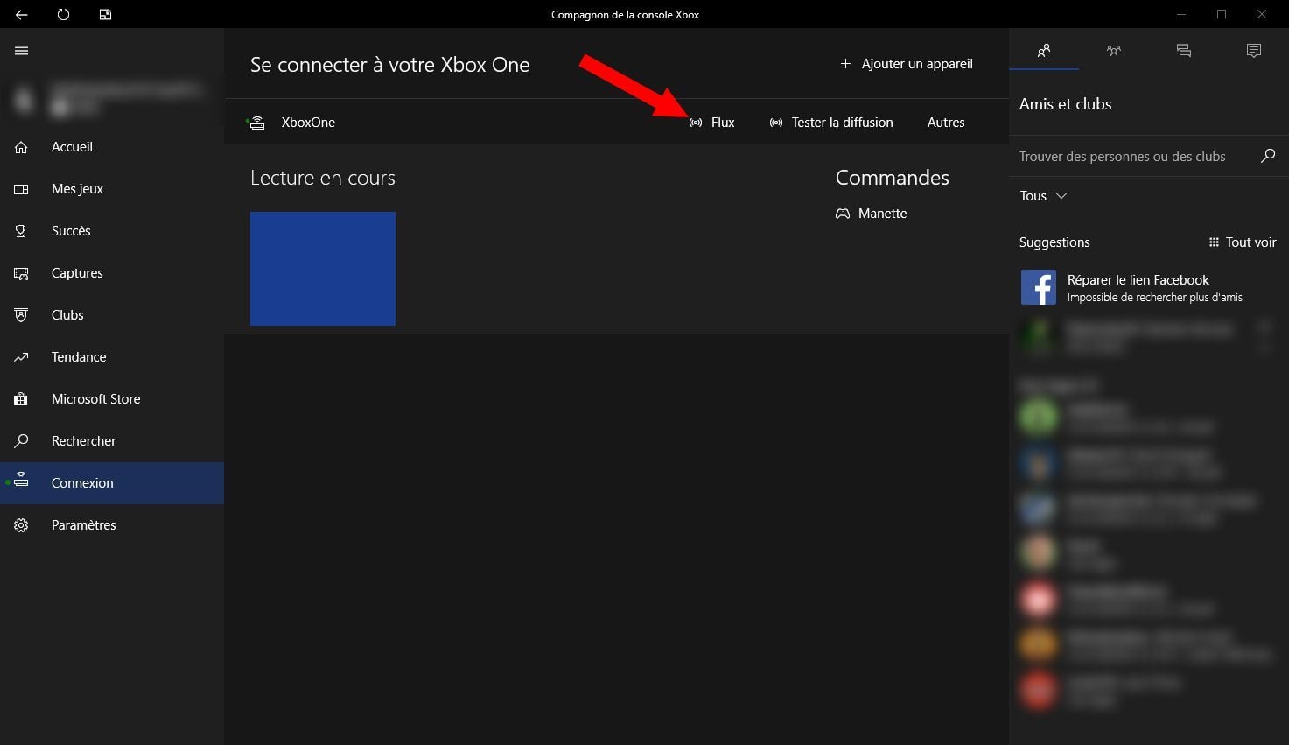Click the Facebook logo icon

pyautogui.click(x=1038, y=287)
